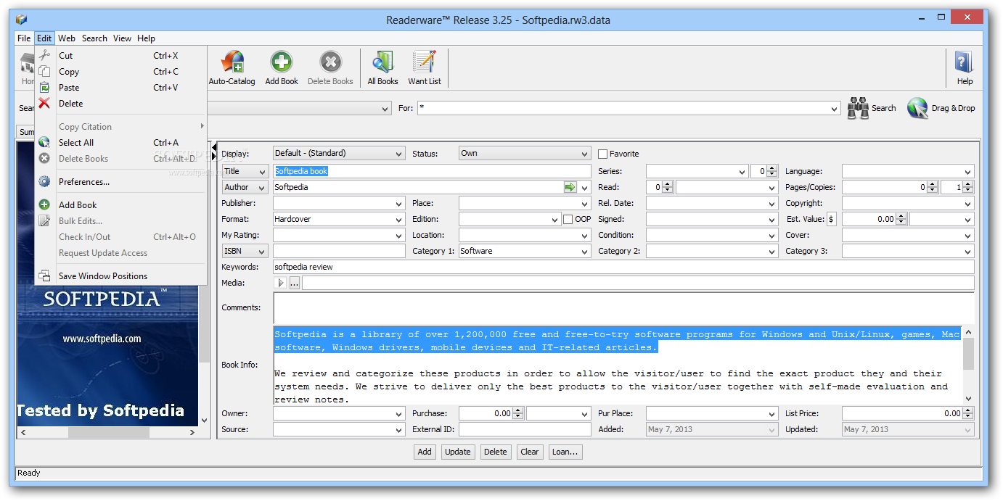
Task: Open the Status dropdown showing Own
Action: pyautogui.click(x=525, y=154)
